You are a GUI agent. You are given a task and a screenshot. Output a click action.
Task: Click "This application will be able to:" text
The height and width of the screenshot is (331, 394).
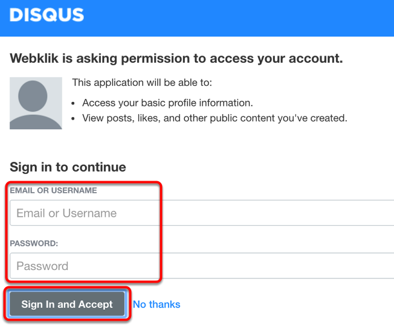click(142, 82)
